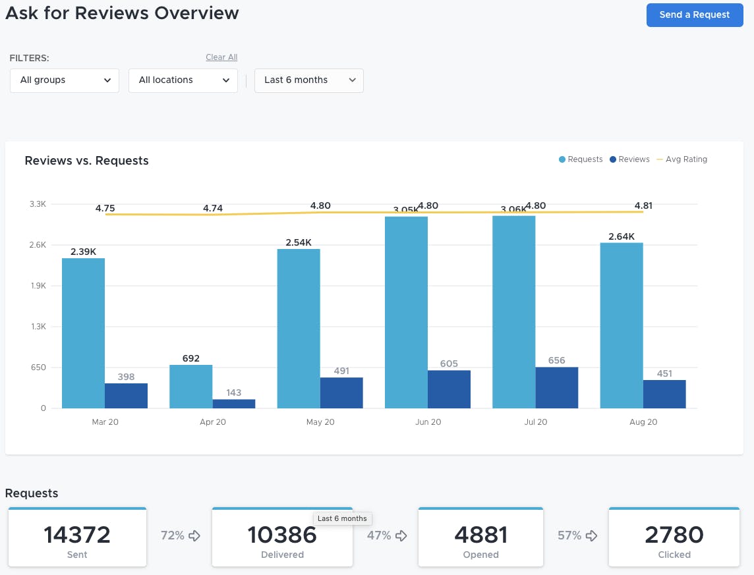Open the All locations dropdown

[183, 80]
